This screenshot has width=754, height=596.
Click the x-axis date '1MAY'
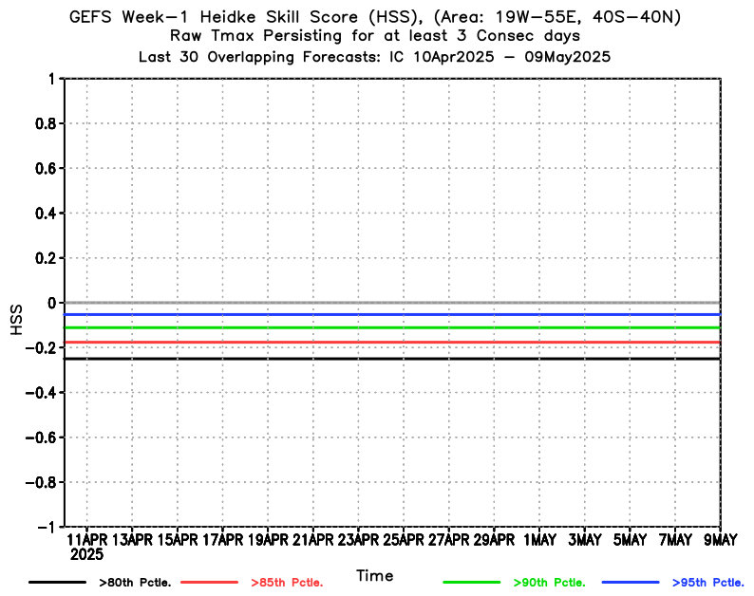click(539, 540)
